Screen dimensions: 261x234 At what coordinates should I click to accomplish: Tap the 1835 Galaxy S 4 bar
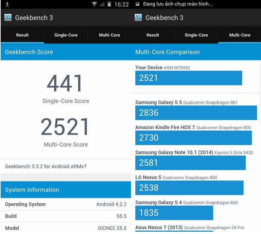[174, 213]
